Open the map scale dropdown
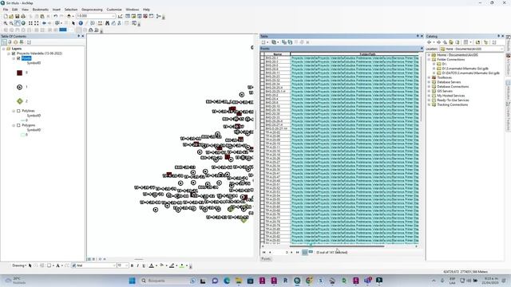This screenshot has width=511, height=287. tap(113, 16)
